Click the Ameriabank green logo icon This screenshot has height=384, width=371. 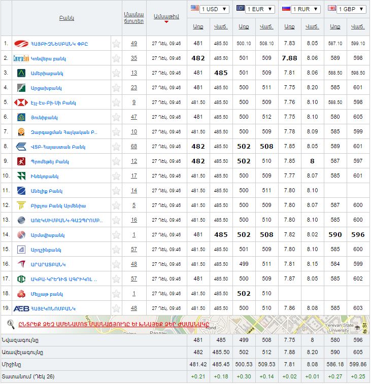(x=21, y=73)
